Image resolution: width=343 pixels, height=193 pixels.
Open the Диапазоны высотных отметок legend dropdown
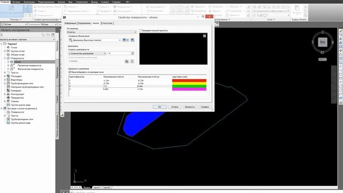point(95,40)
